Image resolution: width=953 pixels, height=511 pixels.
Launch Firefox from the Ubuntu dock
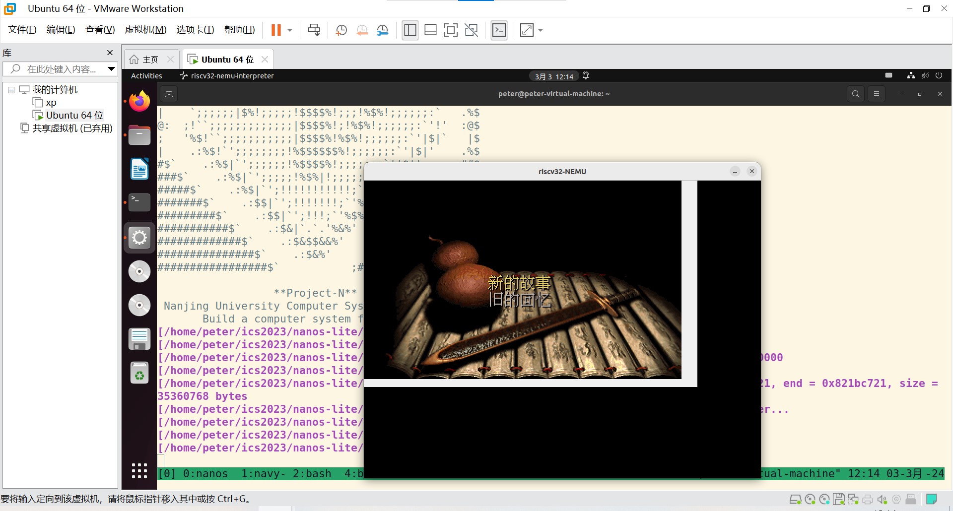tap(139, 101)
